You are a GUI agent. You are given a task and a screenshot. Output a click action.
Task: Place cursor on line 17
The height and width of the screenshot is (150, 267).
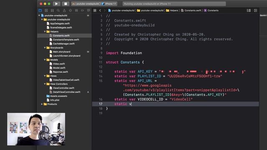(175, 104)
